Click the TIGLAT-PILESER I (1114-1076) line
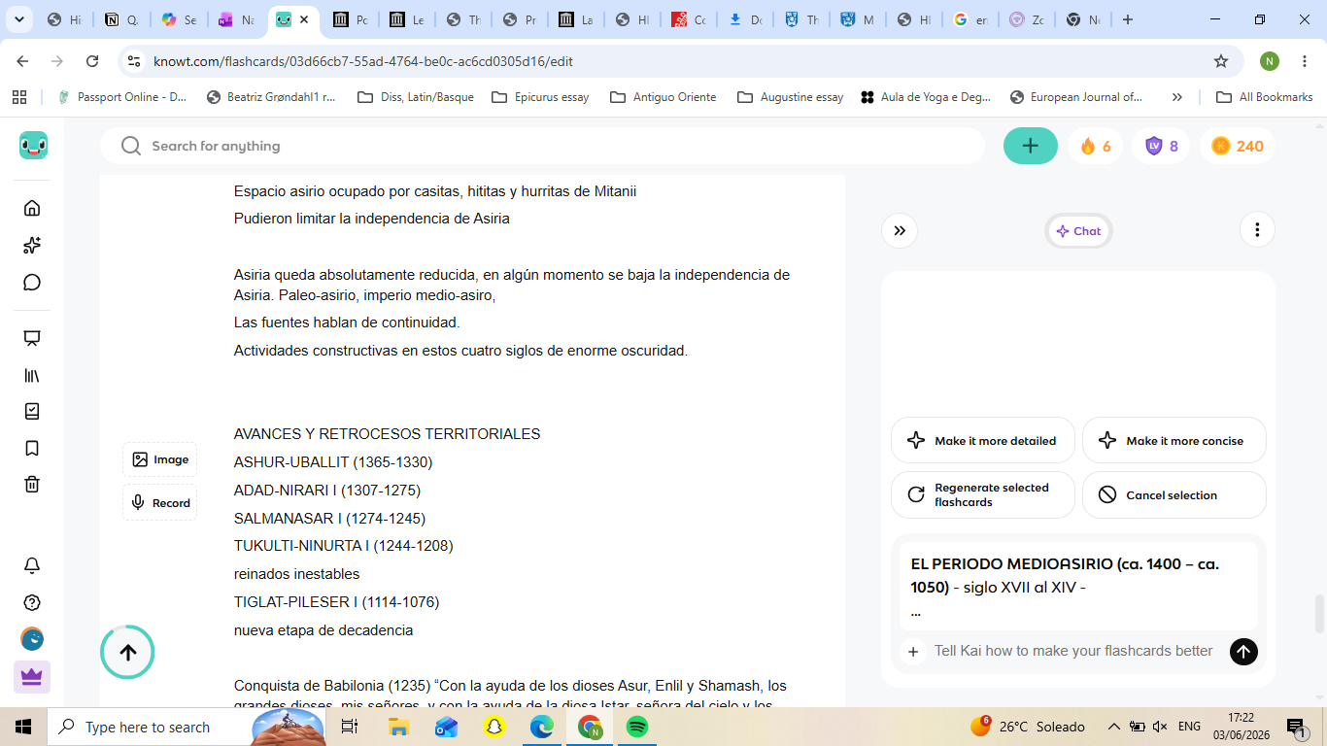The image size is (1327, 746). click(336, 602)
